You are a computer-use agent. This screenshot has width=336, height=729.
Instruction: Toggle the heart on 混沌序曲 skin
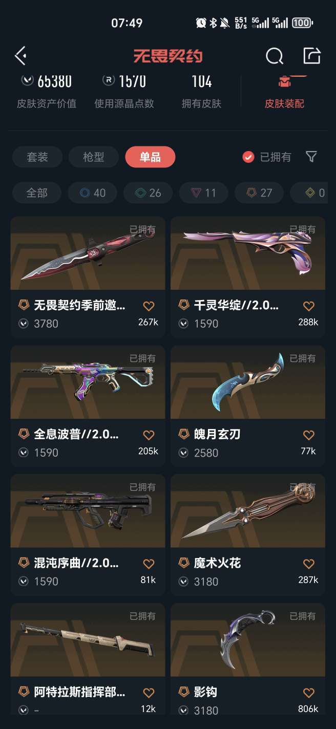coord(149,564)
